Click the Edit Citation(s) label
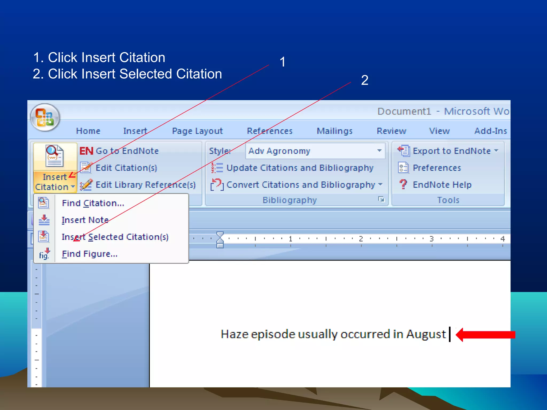 point(126,168)
